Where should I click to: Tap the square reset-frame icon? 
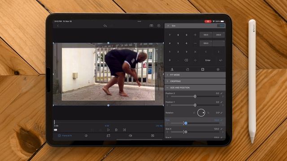(x=203, y=69)
